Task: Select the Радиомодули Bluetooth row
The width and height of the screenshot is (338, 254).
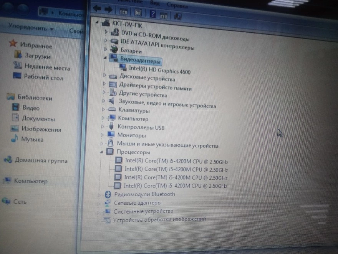Action: tap(144, 194)
